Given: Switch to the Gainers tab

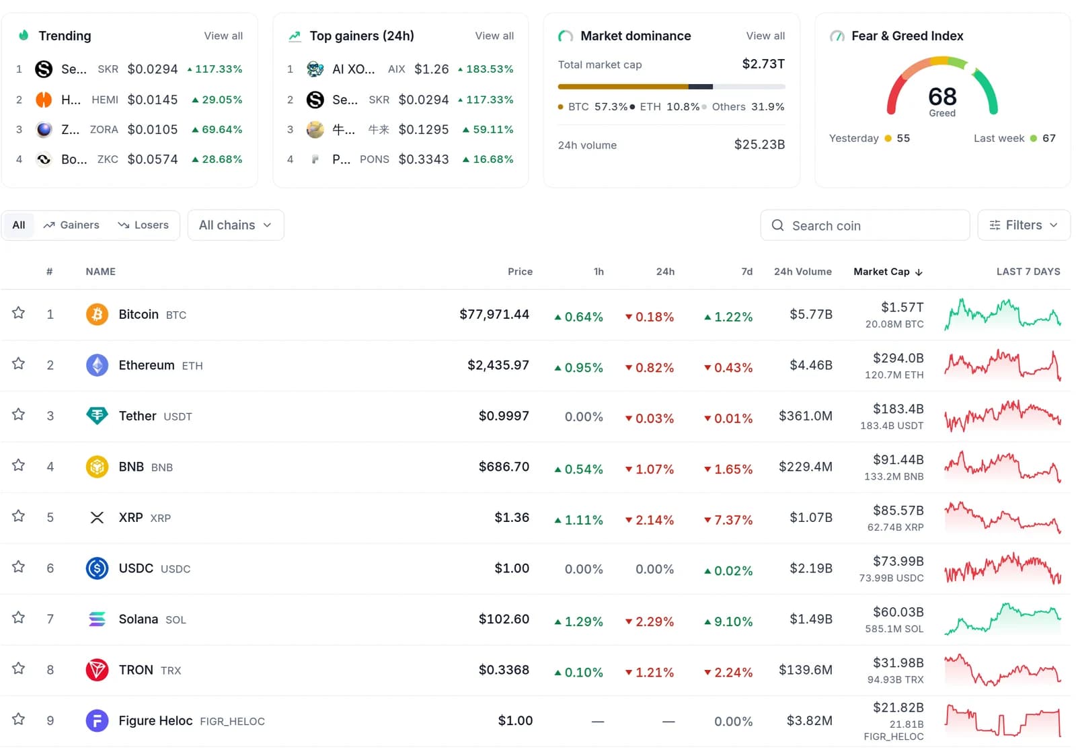Looking at the screenshot, I should [x=71, y=225].
